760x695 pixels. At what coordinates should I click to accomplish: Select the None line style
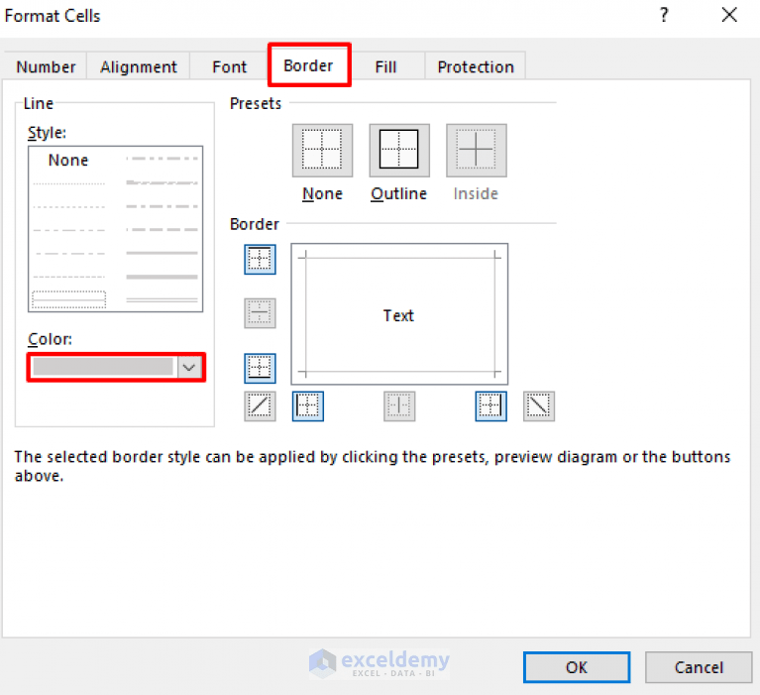pyautogui.click(x=68, y=160)
